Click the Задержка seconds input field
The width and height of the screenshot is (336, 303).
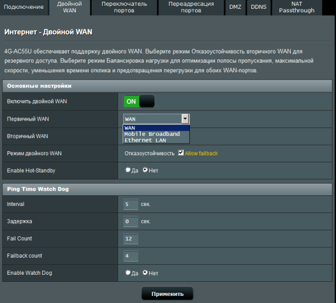(131, 221)
